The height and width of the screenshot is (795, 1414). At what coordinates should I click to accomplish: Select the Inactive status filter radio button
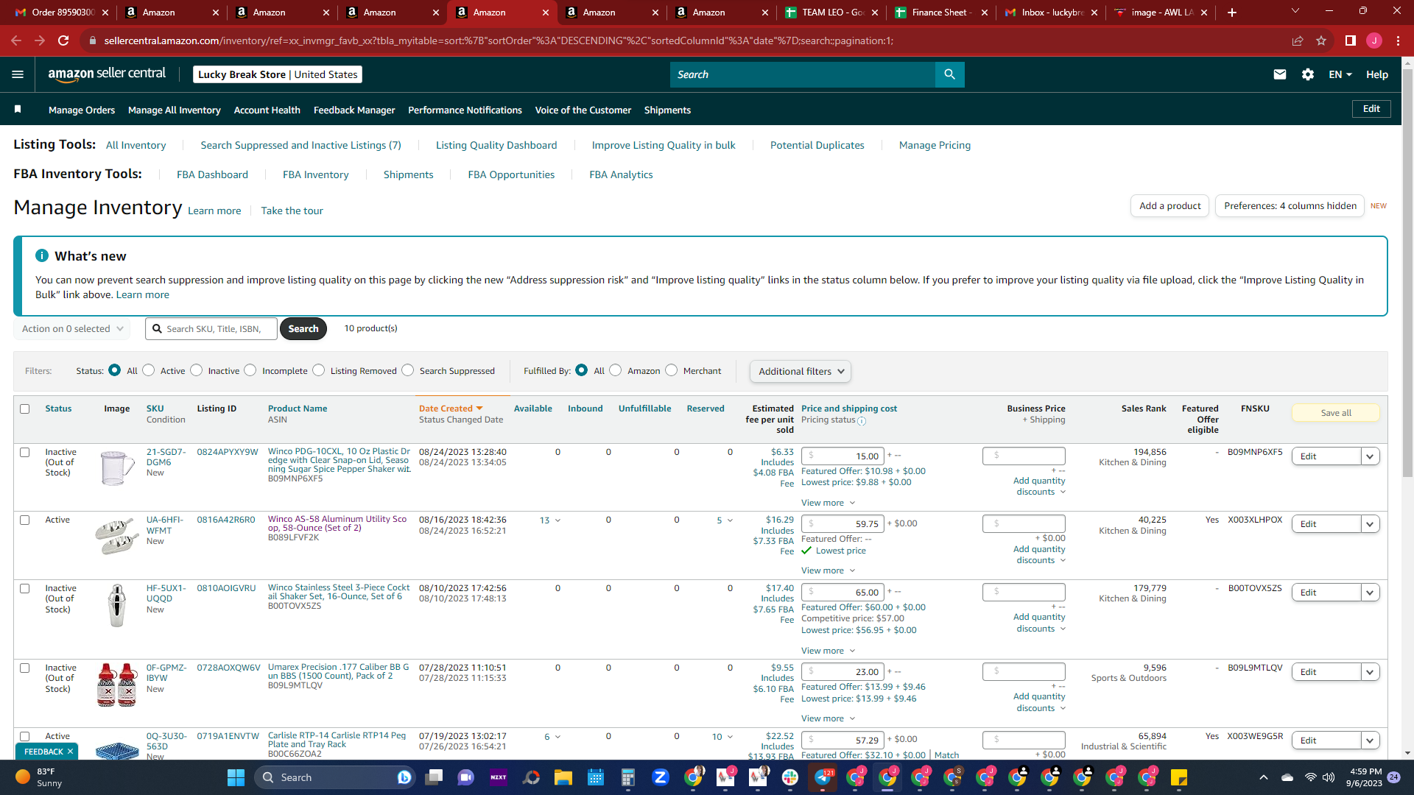coord(196,370)
